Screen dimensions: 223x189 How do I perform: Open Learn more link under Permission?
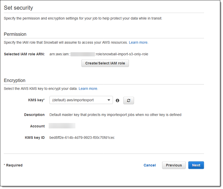pos(138,42)
